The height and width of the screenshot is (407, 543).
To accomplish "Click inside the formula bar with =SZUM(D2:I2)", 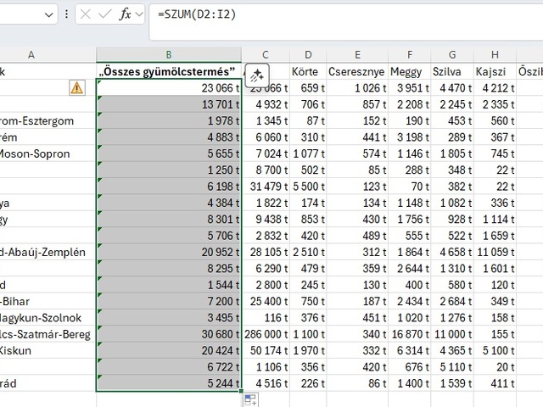I will click(339, 14).
